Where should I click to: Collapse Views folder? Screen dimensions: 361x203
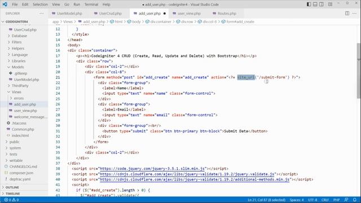16,92
